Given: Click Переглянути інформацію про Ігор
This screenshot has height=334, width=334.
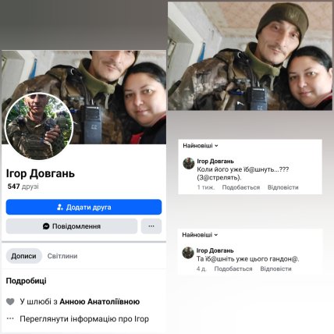Looking at the screenshot, I should (84, 318).
